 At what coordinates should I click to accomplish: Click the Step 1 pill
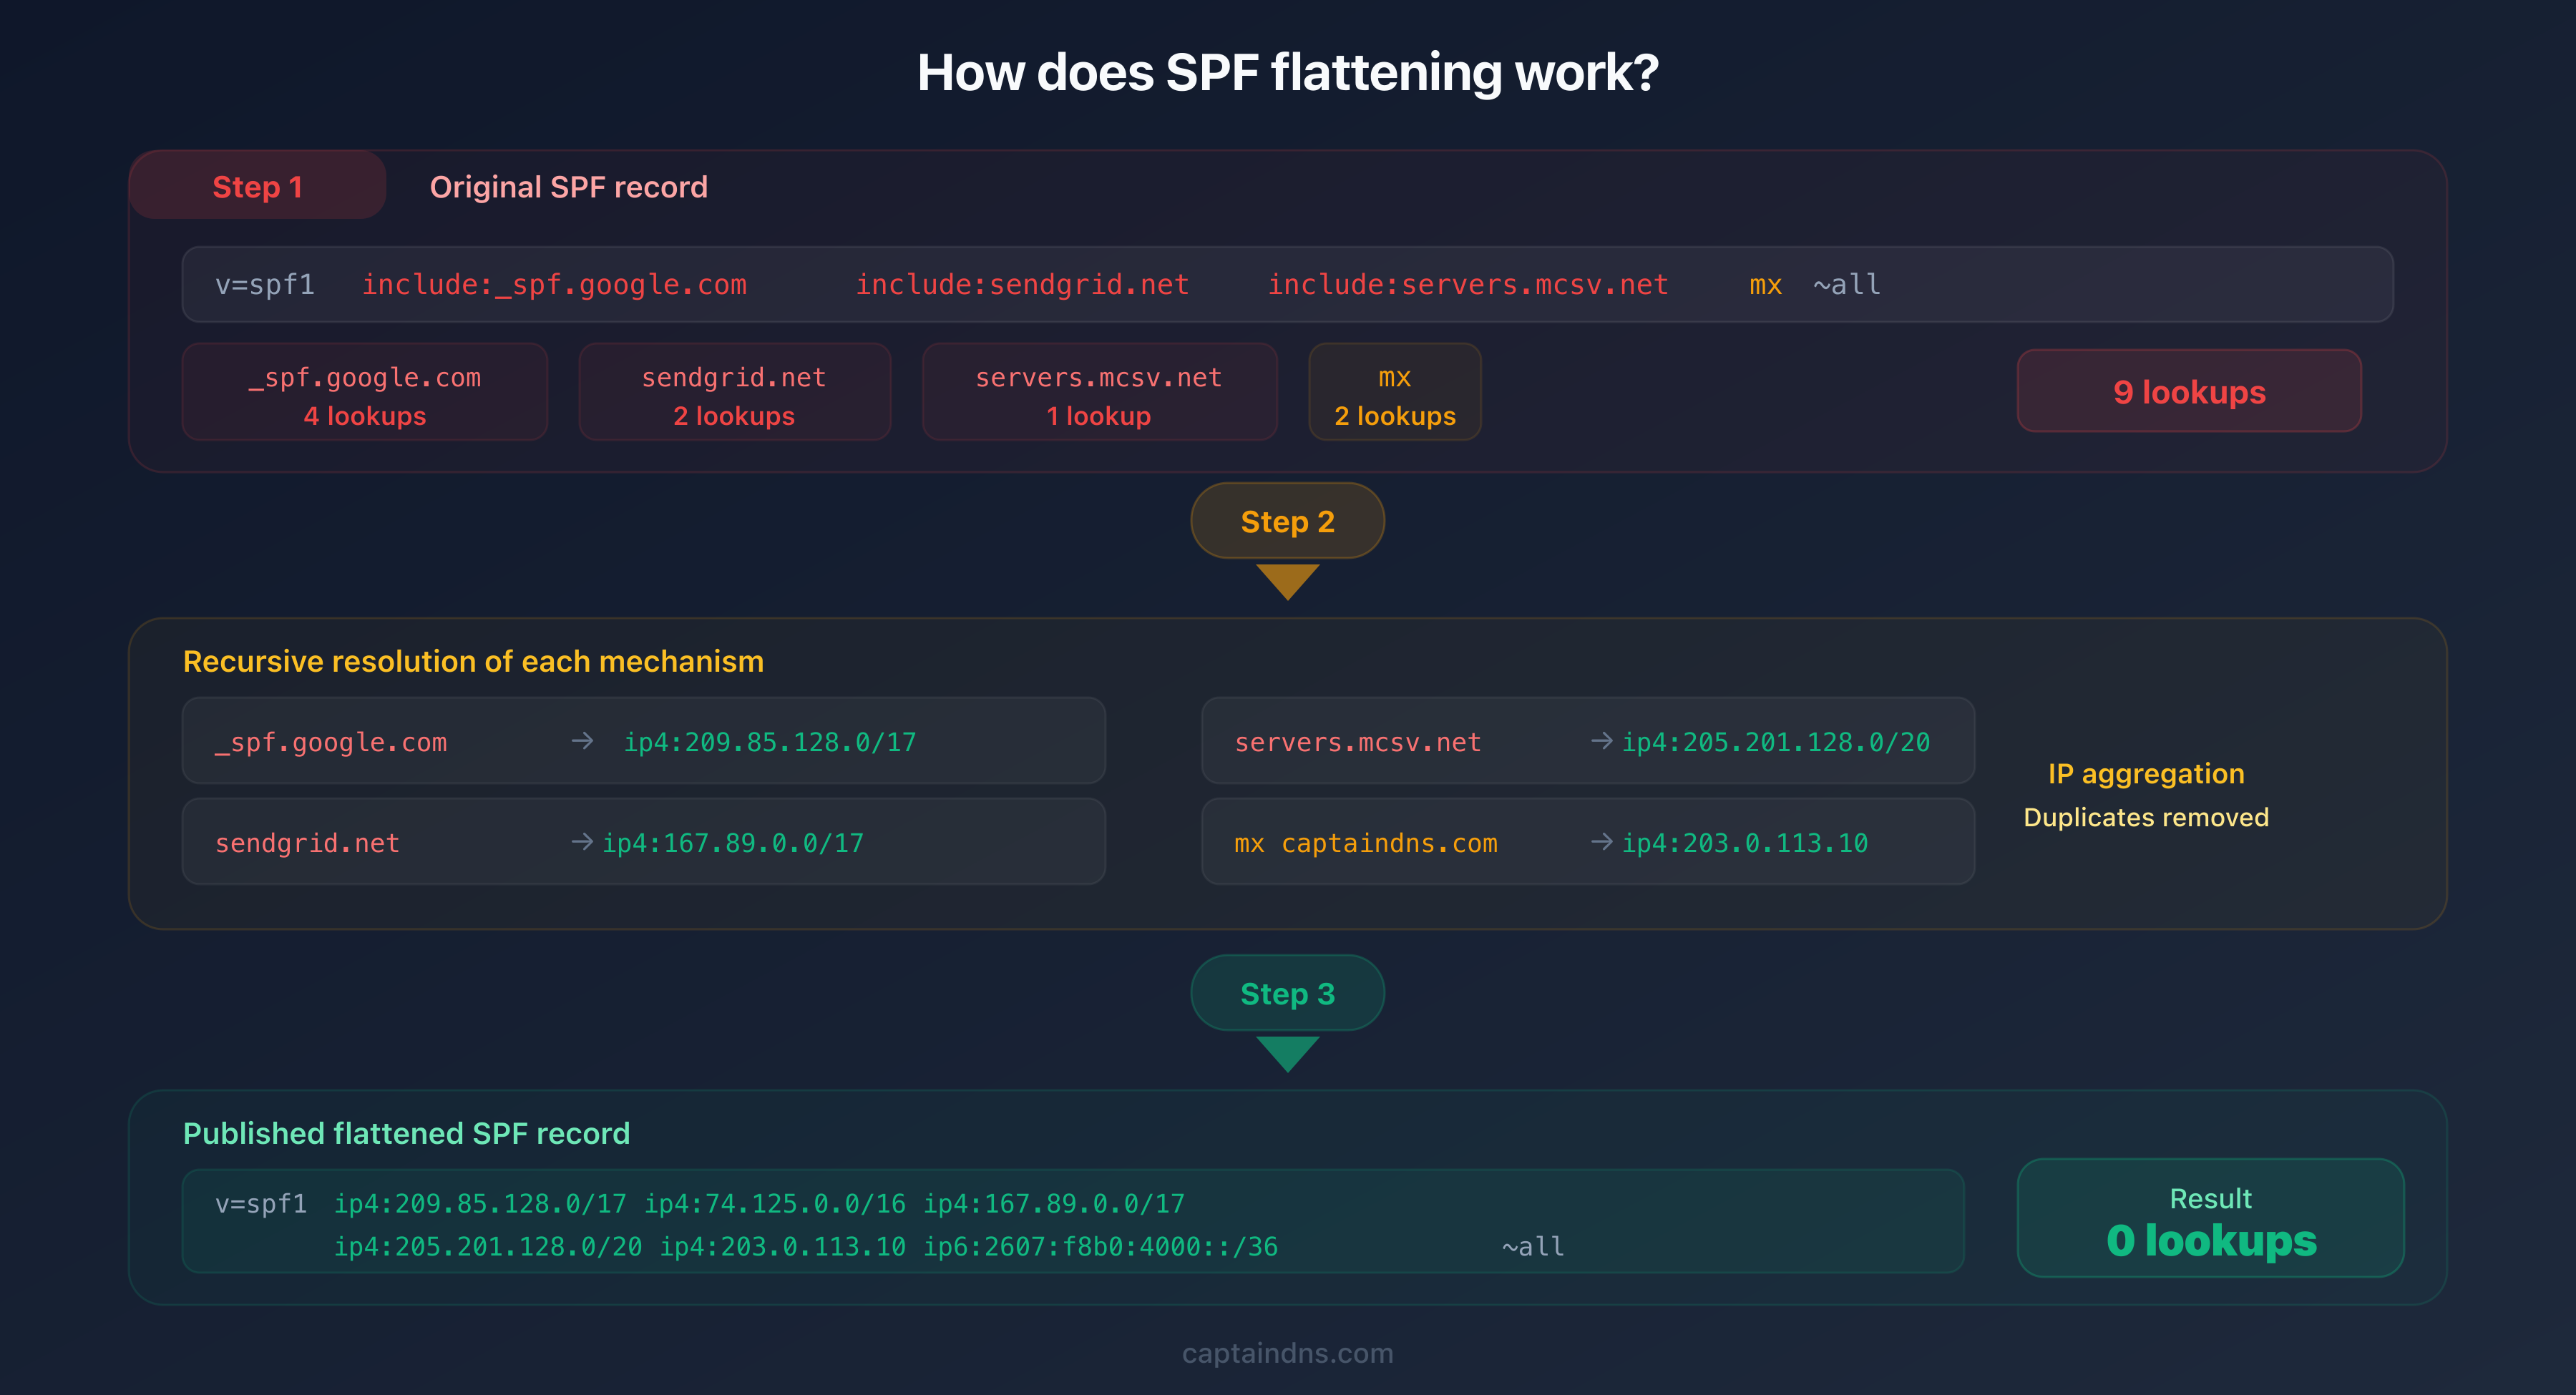coord(257,186)
